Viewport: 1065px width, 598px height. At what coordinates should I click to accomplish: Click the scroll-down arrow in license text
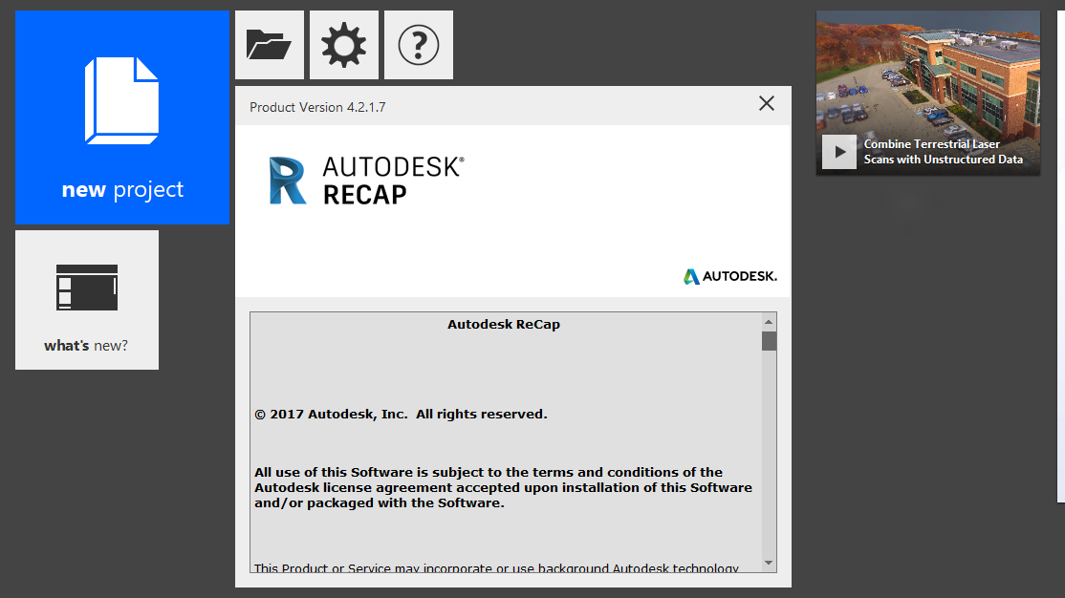(x=768, y=563)
